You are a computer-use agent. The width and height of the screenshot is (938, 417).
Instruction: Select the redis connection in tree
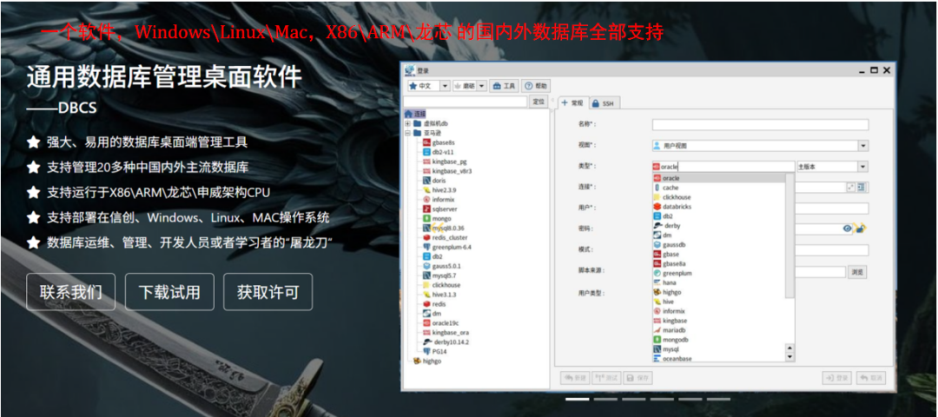pyautogui.click(x=433, y=304)
